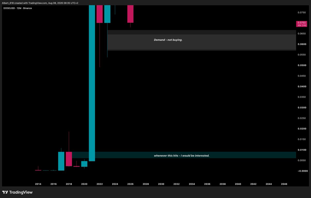Screen dimensions: 311x198
Task: Click the teal 2023 candle body
Action: 107,14
